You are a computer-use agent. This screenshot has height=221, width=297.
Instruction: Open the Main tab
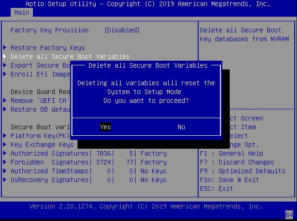tap(22, 13)
